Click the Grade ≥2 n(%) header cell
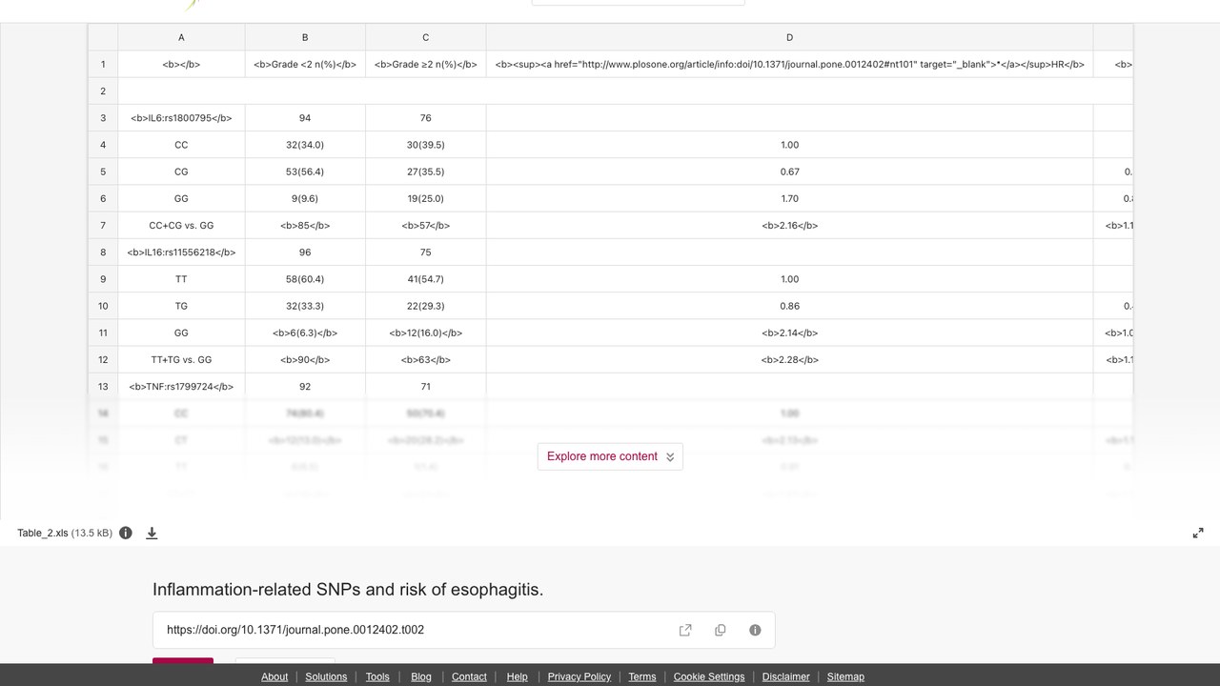 [x=425, y=65]
